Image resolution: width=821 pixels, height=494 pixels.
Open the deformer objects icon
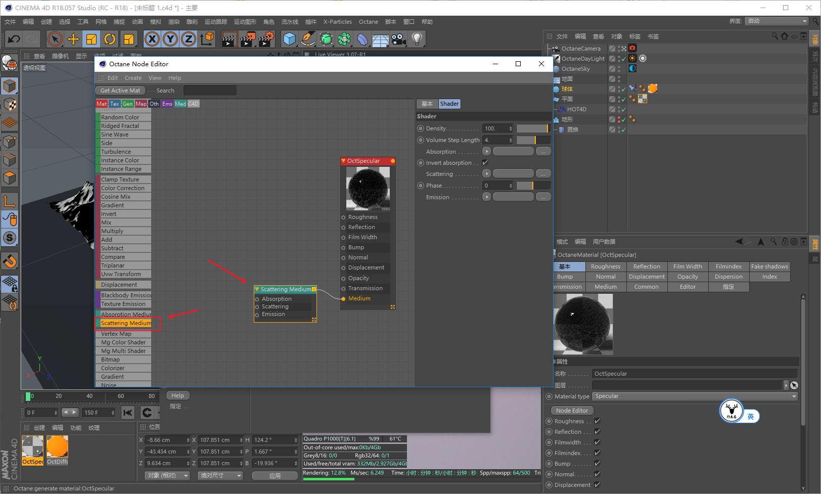coord(362,39)
